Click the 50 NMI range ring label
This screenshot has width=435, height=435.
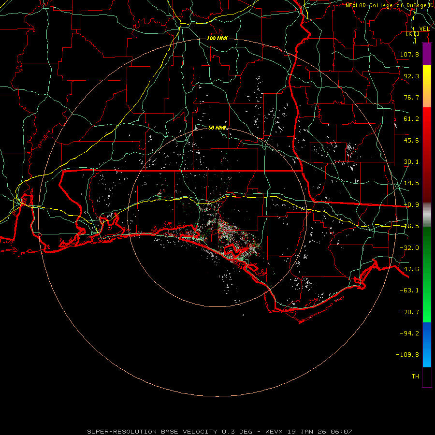217,128
